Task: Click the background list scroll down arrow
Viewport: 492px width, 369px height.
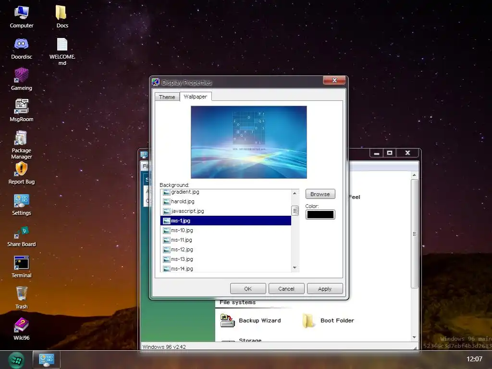Action: [x=295, y=268]
